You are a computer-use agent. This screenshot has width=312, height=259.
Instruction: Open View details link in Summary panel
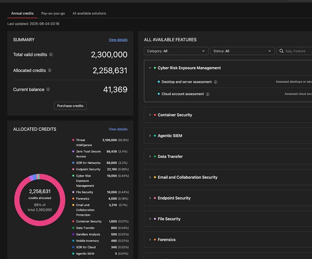[x=118, y=39]
